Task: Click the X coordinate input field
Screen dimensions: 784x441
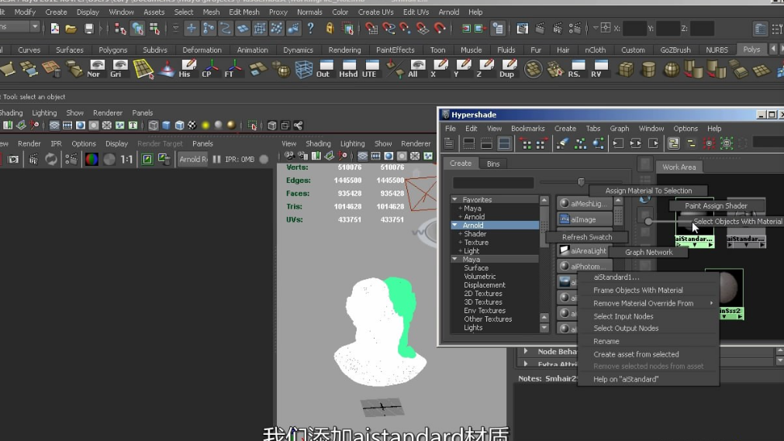Action: 634,29
